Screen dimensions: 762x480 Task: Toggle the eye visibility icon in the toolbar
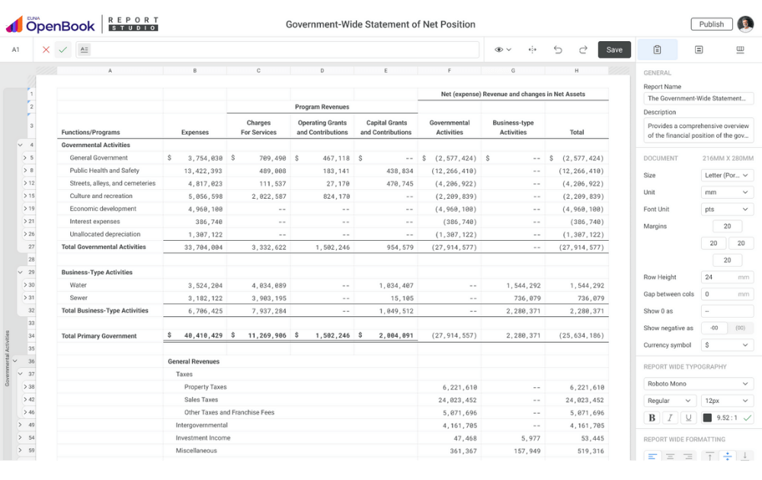point(498,50)
